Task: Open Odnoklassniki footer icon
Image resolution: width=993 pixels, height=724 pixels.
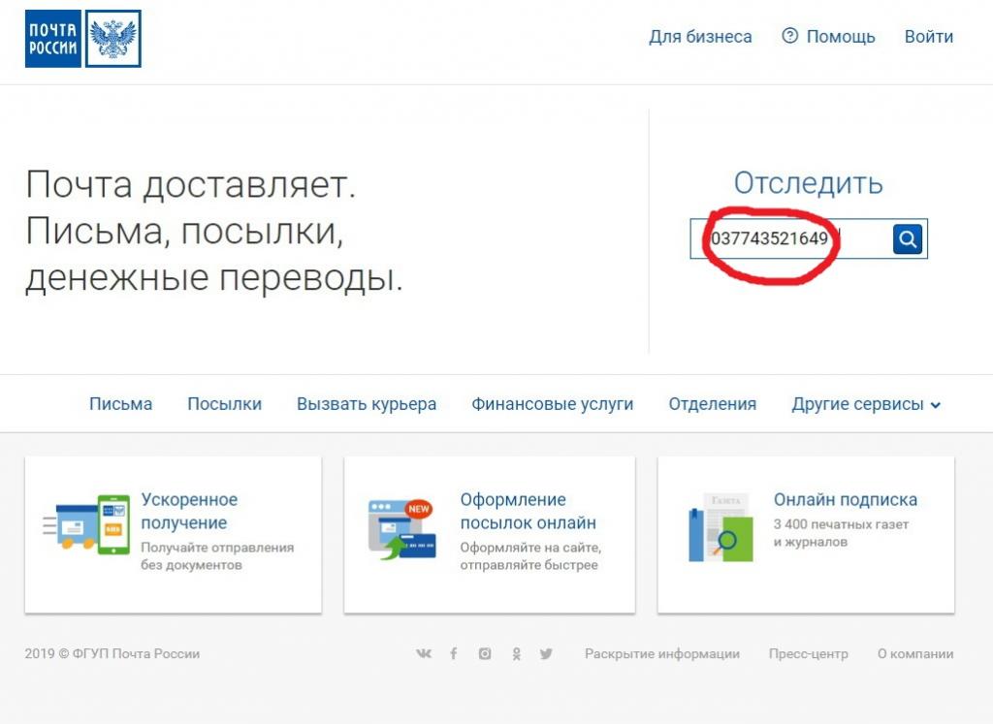Action: pos(516,654)
